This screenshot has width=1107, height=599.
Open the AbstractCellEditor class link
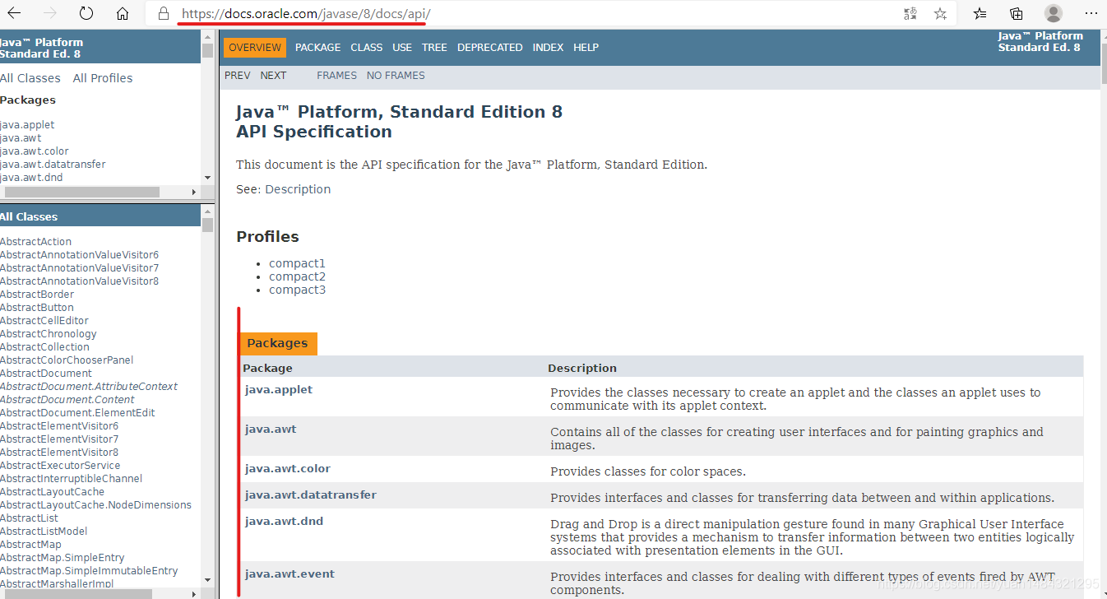pos(44,321)
